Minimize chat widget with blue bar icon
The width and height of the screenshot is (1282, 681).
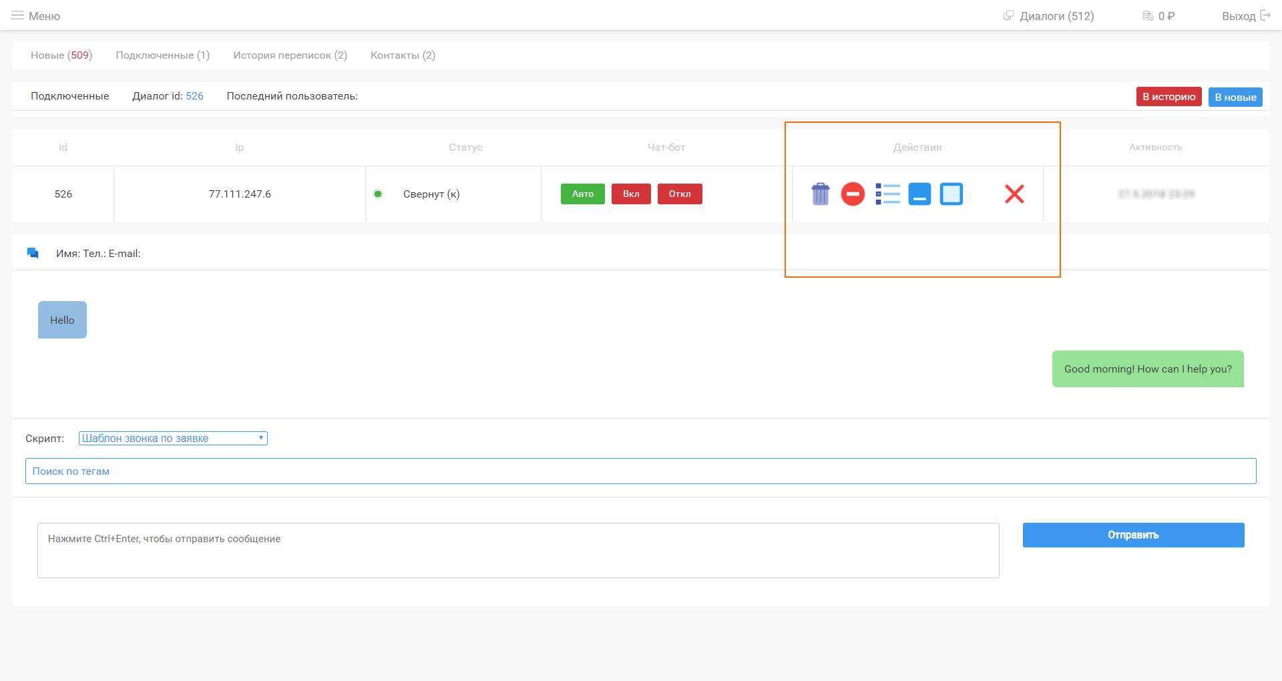coord(919,194)
